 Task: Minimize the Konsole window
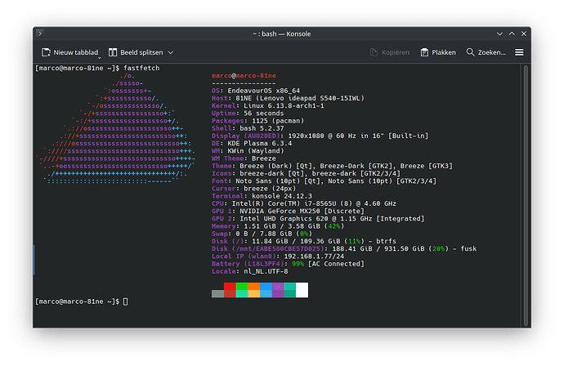pyautogui.click(x=499, y=33)
